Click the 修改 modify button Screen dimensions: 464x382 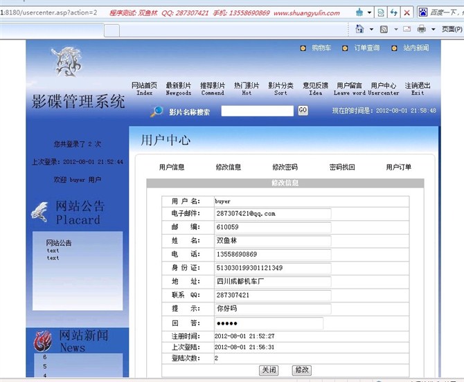click(302, 370)
